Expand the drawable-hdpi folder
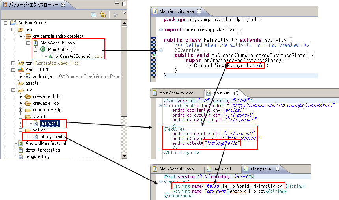 21,96
